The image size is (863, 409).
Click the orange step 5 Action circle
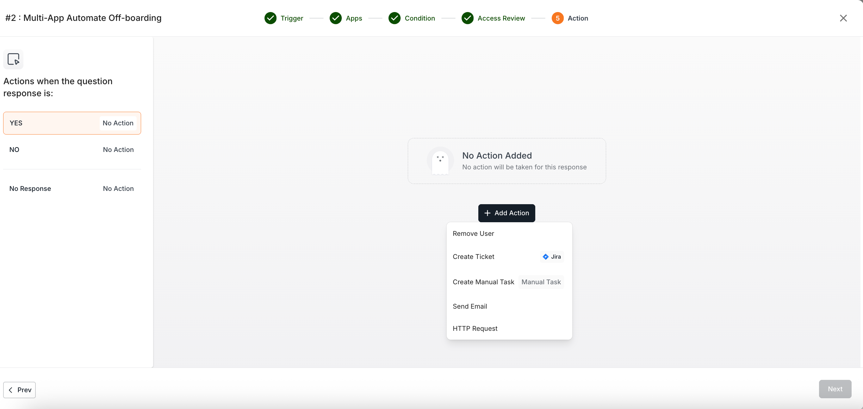[x=557, y=18]
